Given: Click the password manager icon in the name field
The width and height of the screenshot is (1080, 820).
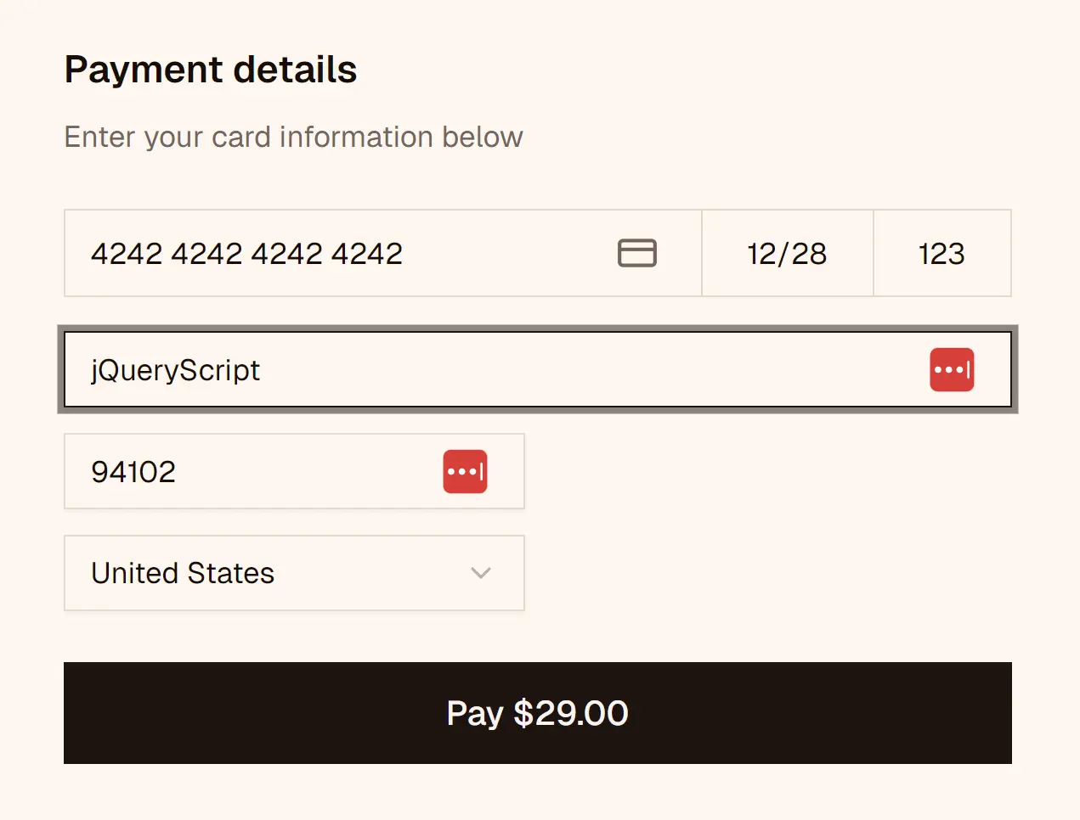Looking at the screenshot, I should [x=952, y=369].
